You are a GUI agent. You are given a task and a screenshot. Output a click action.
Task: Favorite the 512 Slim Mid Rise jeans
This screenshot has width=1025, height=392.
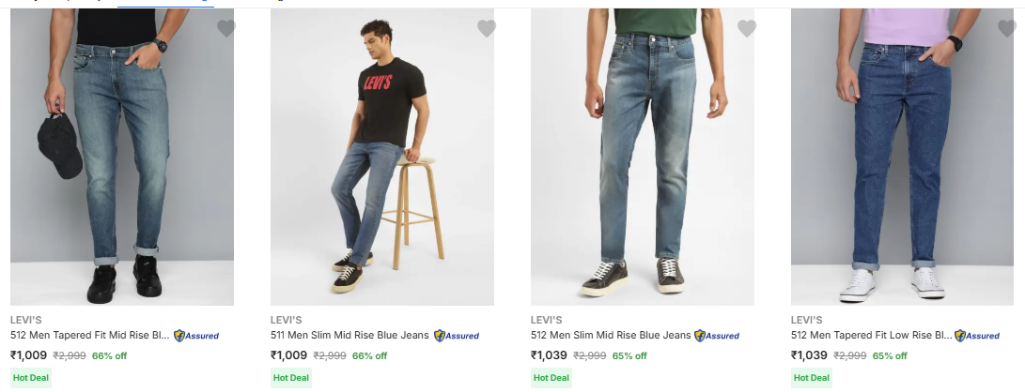(747, 29)
